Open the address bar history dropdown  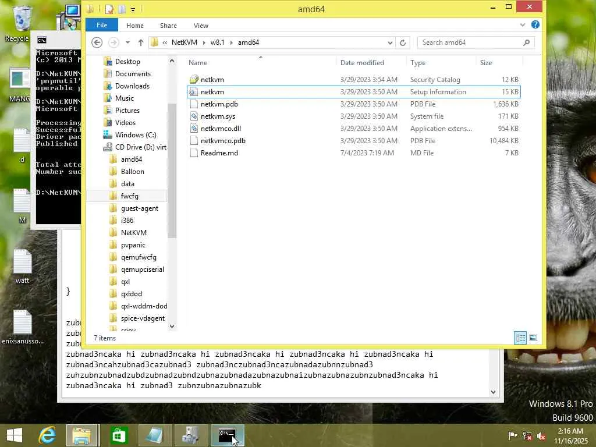(x=390, y=42)
